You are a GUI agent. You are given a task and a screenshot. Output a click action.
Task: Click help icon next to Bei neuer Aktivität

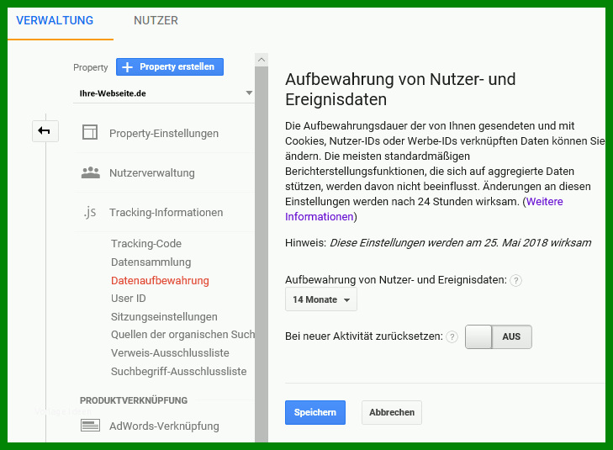coord(452,336)
